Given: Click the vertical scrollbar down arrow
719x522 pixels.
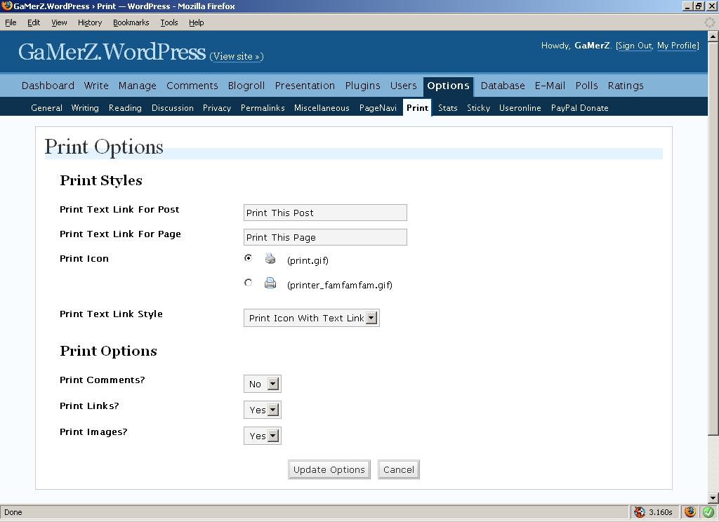Looking at the screenshot, I should point(713,499).
